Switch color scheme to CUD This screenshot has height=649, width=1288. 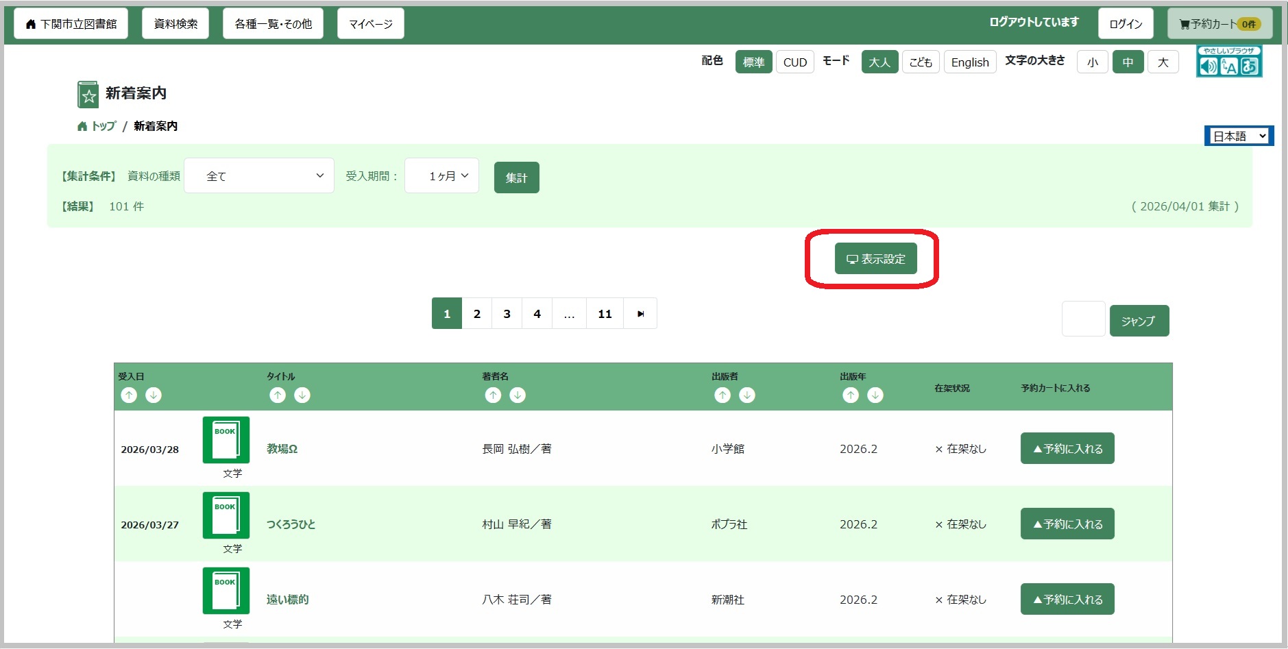(x=794, y=62)
